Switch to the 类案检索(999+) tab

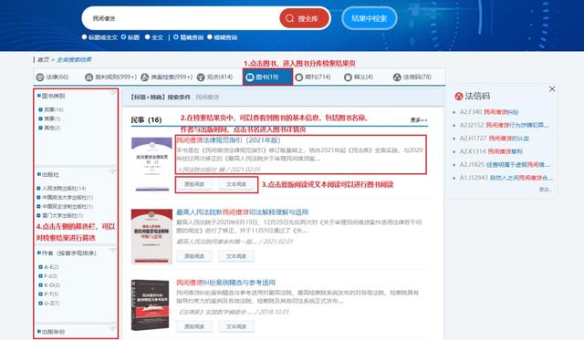point(166,77)
